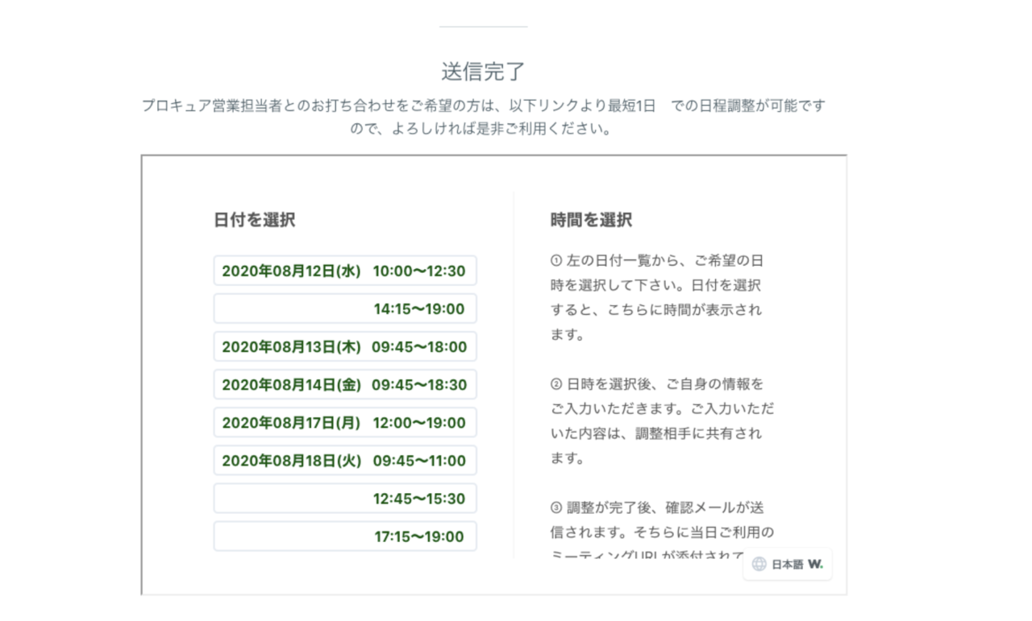Click the W. logo badge
This screenshot has width=1032, height=621.
tap(815, 564)
